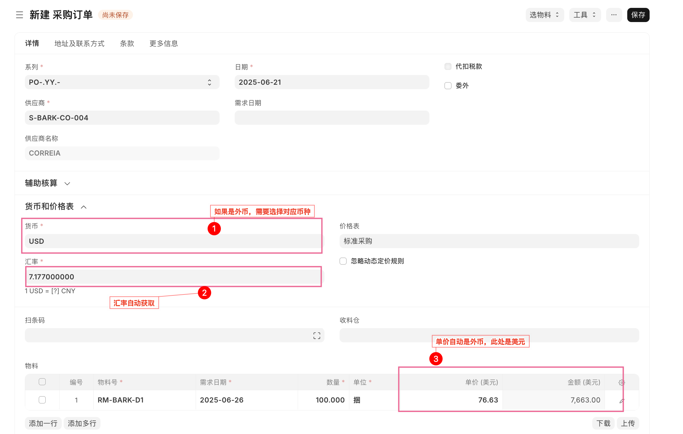Click the three-dots more options icon

[x=614, y=15]
